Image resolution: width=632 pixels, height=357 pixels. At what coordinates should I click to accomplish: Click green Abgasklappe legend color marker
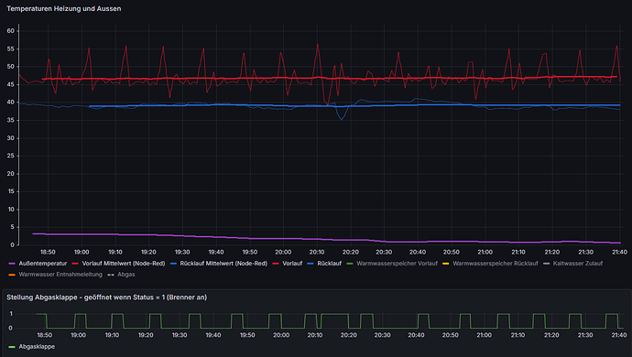click(12, 347)
